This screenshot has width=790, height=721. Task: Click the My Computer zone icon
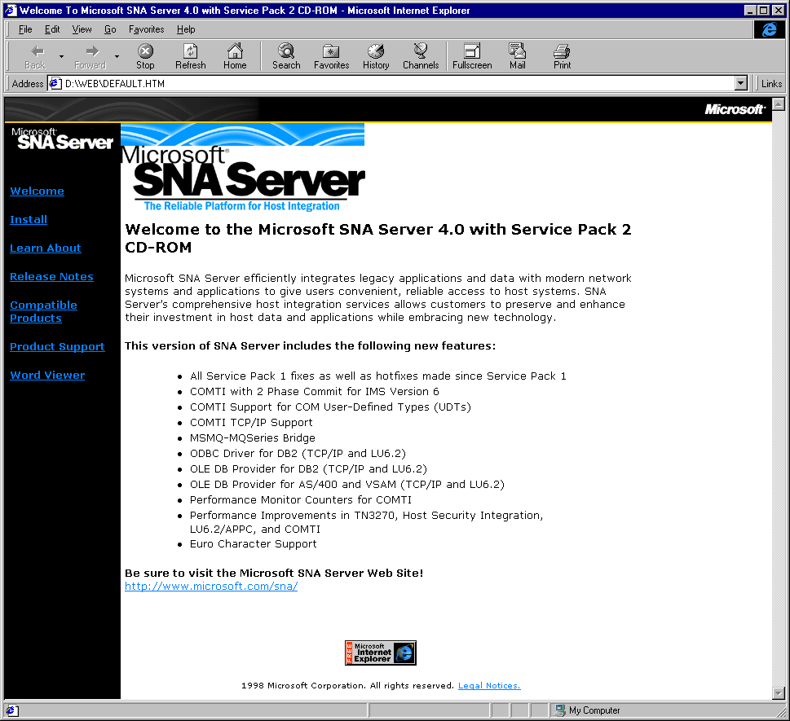click(559, 710)
